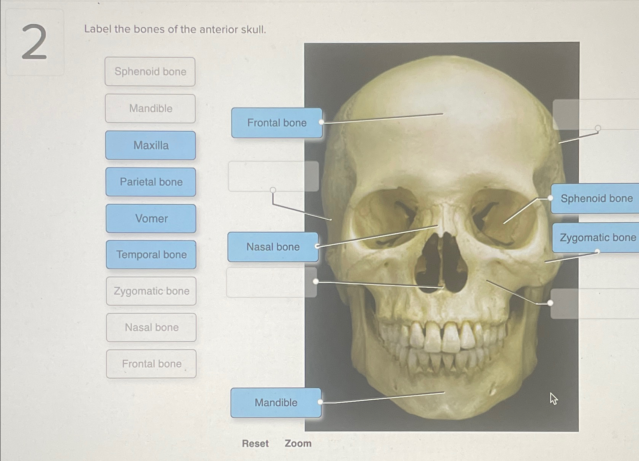The width and height of the screenshot is (639, 461).
Task: Click the placed Nasal bone label
Action: [x=273, y=247]
